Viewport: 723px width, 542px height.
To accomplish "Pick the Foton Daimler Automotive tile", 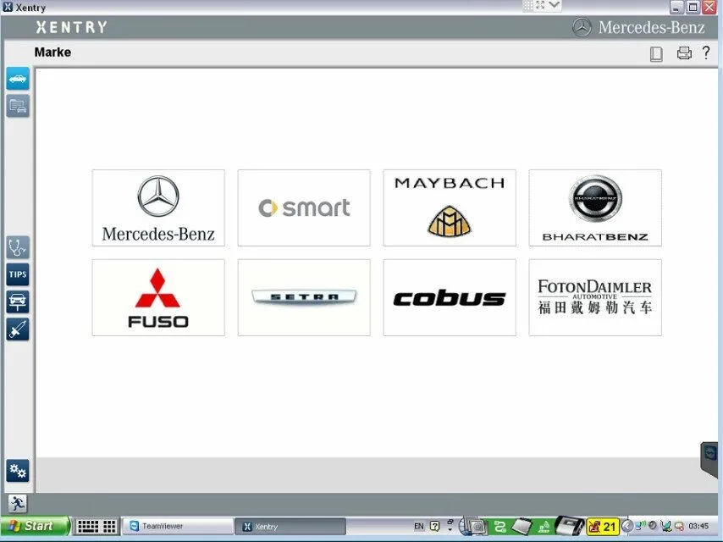I will coord(595,297).
